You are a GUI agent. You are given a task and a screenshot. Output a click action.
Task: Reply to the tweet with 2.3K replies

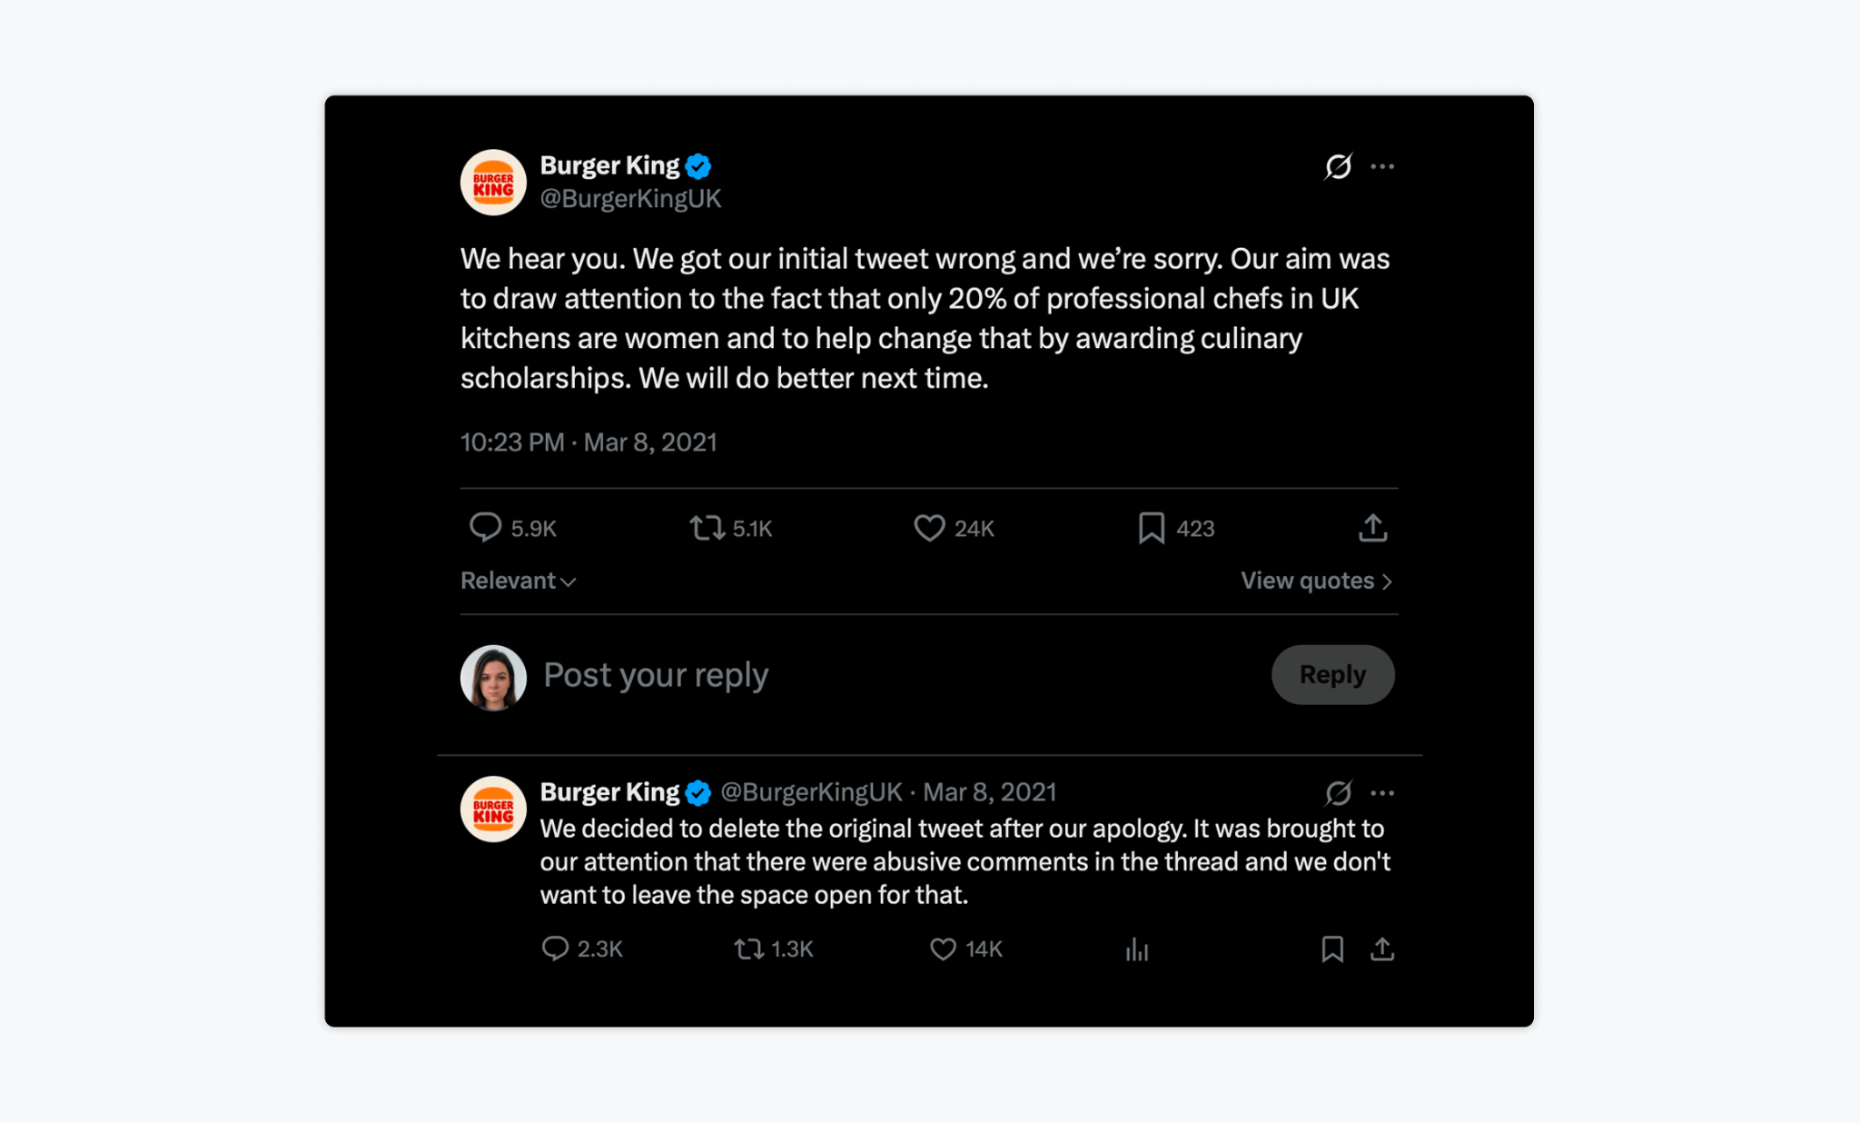(x=555, y=949)
